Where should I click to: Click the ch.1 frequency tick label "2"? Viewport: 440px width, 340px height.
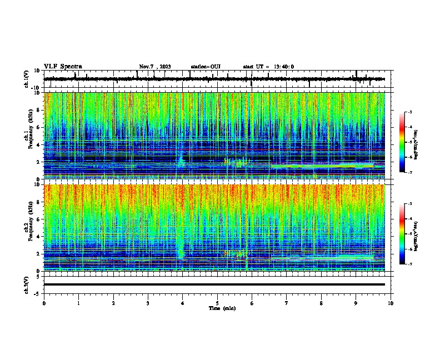38,162
